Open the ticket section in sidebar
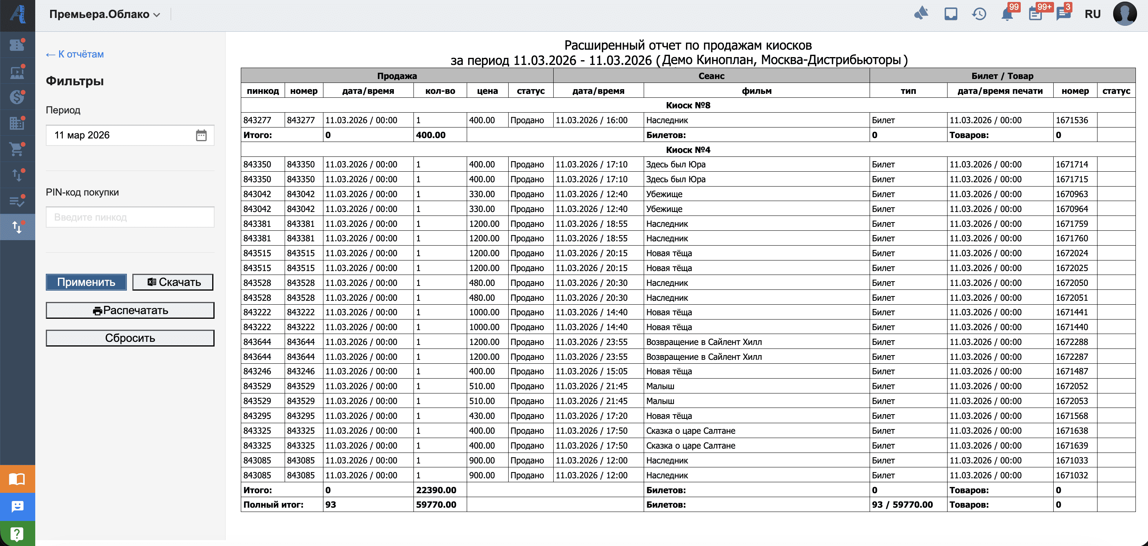 (x=17, y=45)
